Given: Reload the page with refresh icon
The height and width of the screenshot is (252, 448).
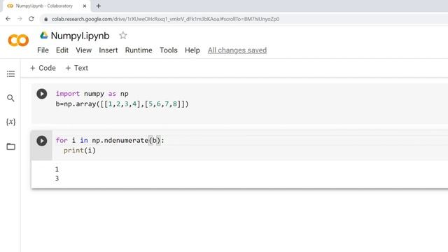Looking at the screenshot, I should [31, 19].
